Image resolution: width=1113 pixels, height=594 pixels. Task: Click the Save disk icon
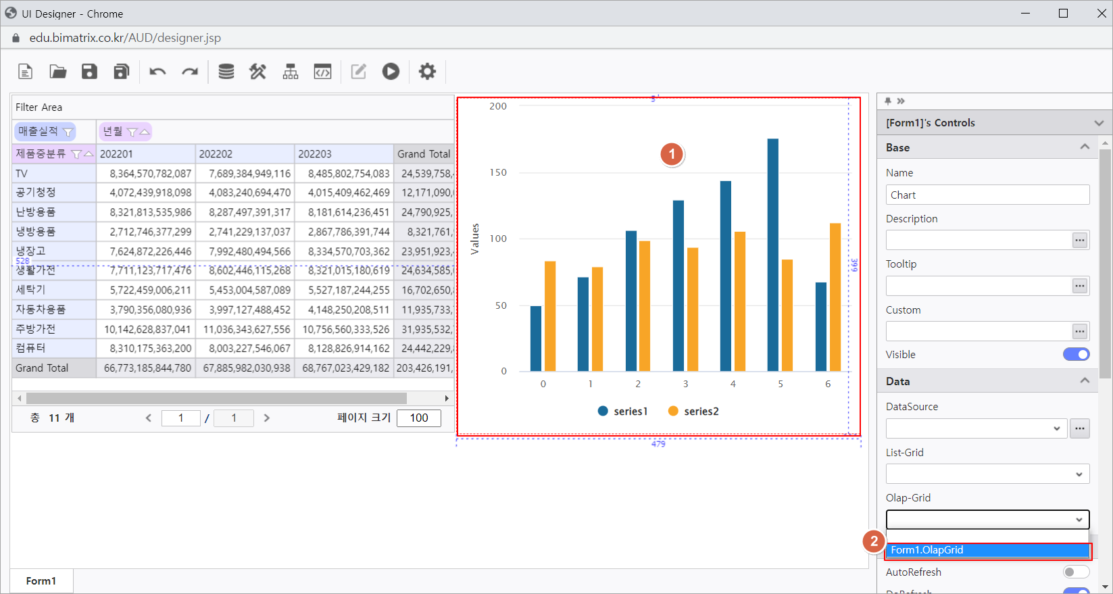pyautogui.click(x=89, y=72)
